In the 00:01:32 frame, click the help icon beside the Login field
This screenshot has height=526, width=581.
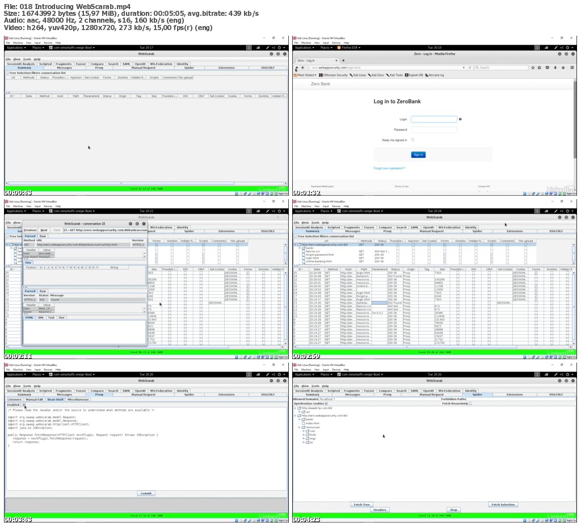point(460,119)
